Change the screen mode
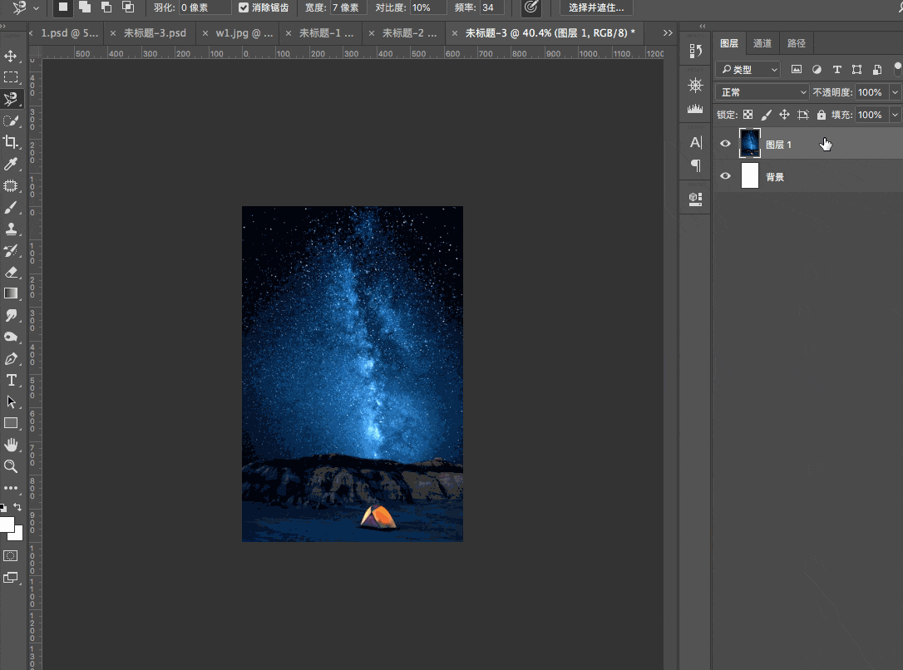Viewport: 903px width, 670px height. click(x=10, y=578)
